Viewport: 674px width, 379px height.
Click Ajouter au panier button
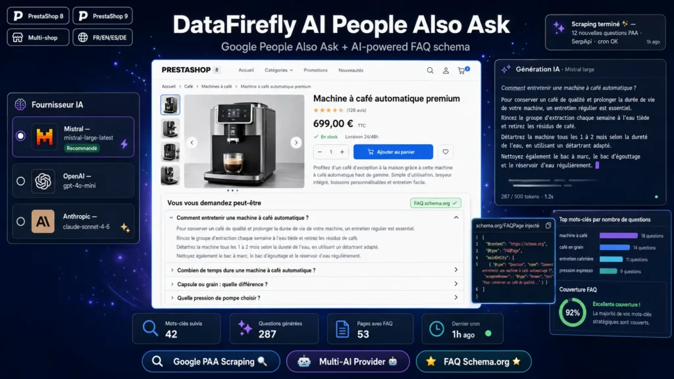393,152
